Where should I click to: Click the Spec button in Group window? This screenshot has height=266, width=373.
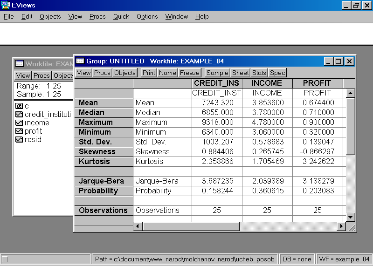(277, 73)
